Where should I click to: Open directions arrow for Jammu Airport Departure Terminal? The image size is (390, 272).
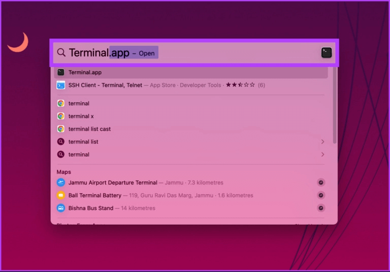[321, 183]
